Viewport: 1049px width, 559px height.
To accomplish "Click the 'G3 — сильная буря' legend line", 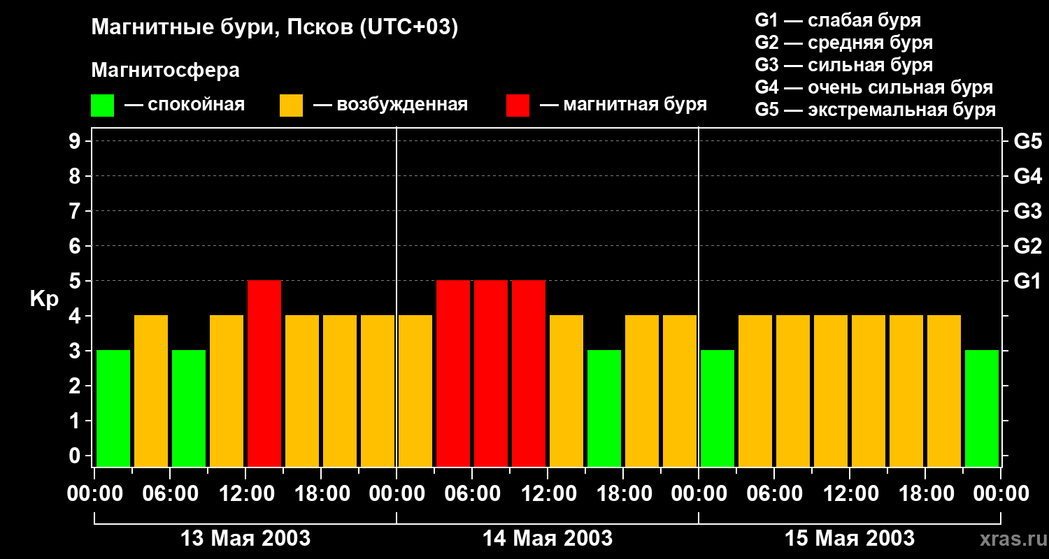I will (x=843, y=66).
